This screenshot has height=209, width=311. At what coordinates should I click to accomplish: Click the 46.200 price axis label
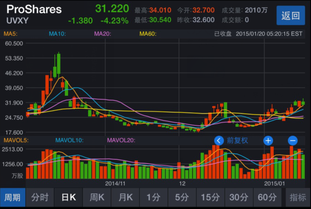click(x=14, y=73)
